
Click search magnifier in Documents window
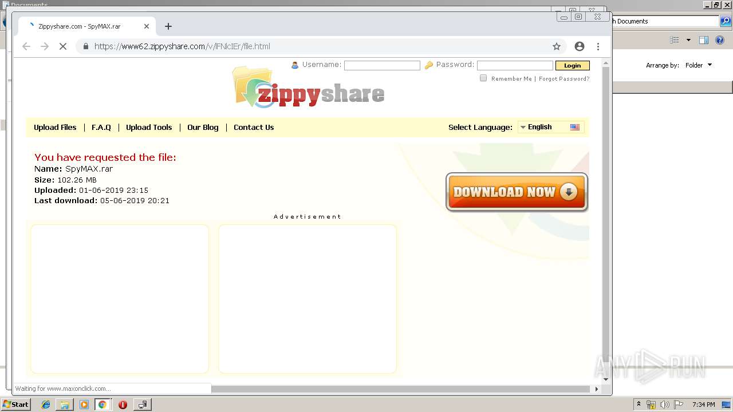click(725, 21)
